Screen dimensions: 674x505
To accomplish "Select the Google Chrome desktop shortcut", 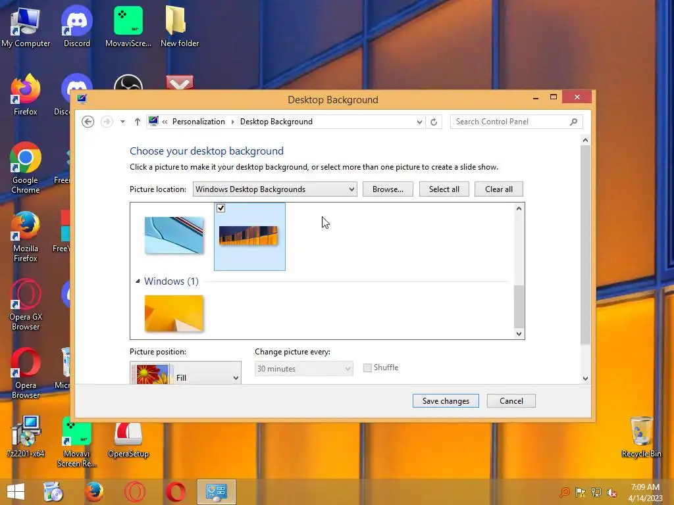I will click(26, 168).
